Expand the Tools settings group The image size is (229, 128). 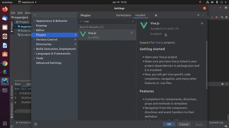click(x=34, y=58)
